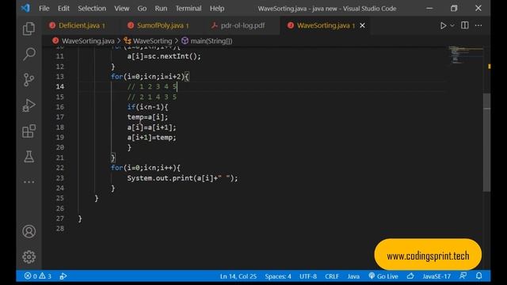
Task: Click the thumbs-up status bar icon
Action: [x=410, y=276]
